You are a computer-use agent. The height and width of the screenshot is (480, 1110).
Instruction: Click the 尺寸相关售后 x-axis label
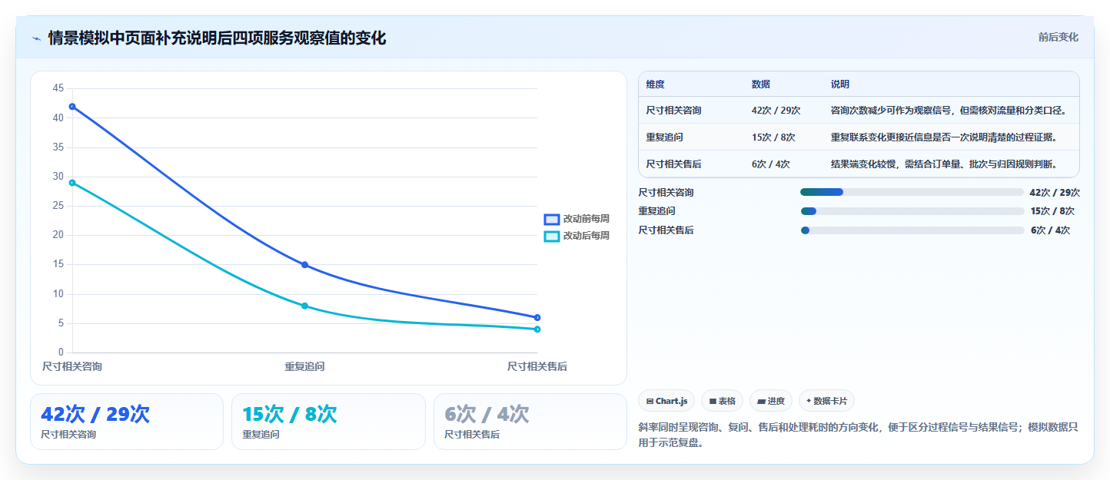pos(537,366)
